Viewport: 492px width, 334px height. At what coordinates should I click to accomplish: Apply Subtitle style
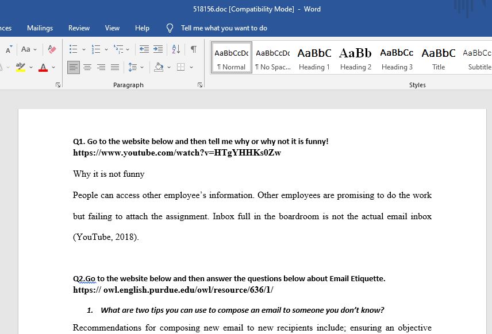click(x=477, y=57)
